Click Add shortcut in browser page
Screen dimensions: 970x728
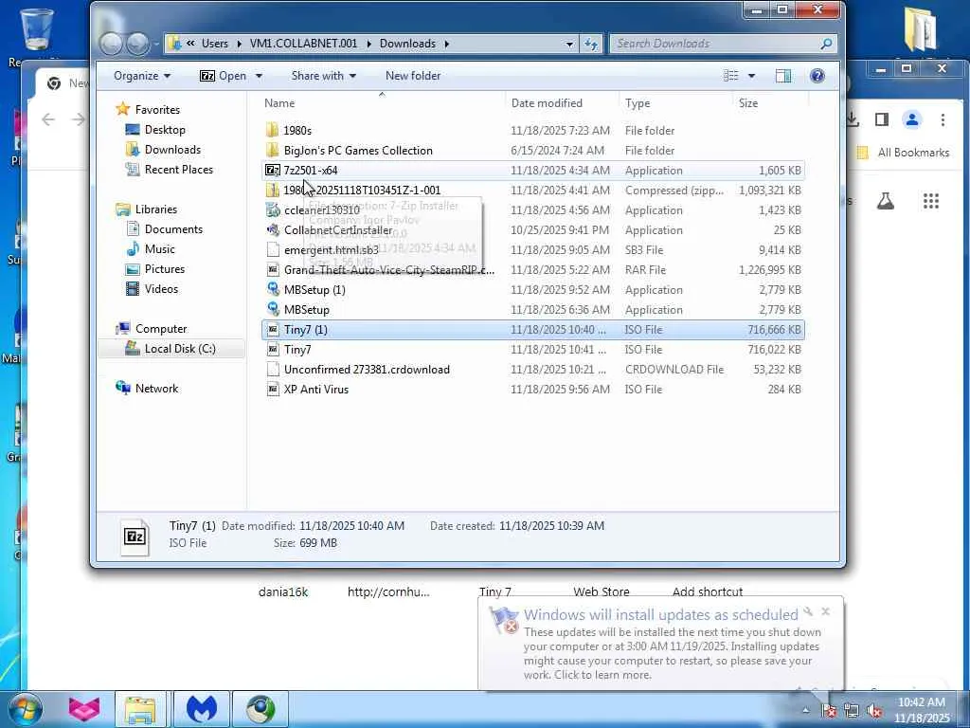click(708, 591)
